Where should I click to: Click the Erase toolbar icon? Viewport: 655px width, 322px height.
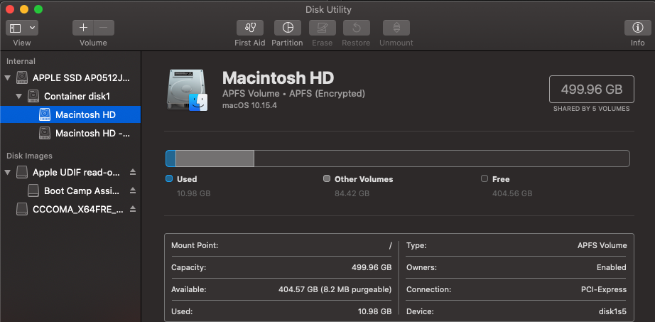point(322,28)
